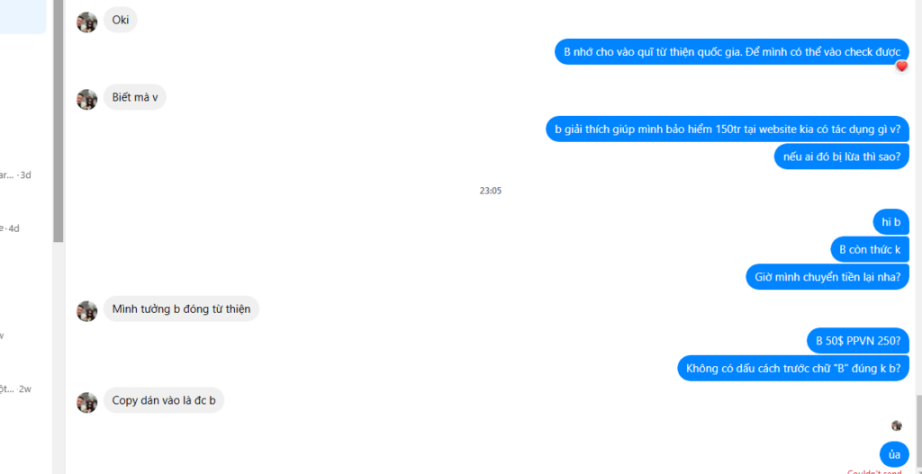
Task: Click the "nếu ai đó bị lừa thì sao?" bubble
Action: (x=842, y=157)
